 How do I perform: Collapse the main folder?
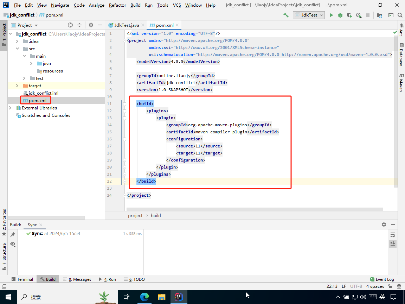(x=24, y=56)
